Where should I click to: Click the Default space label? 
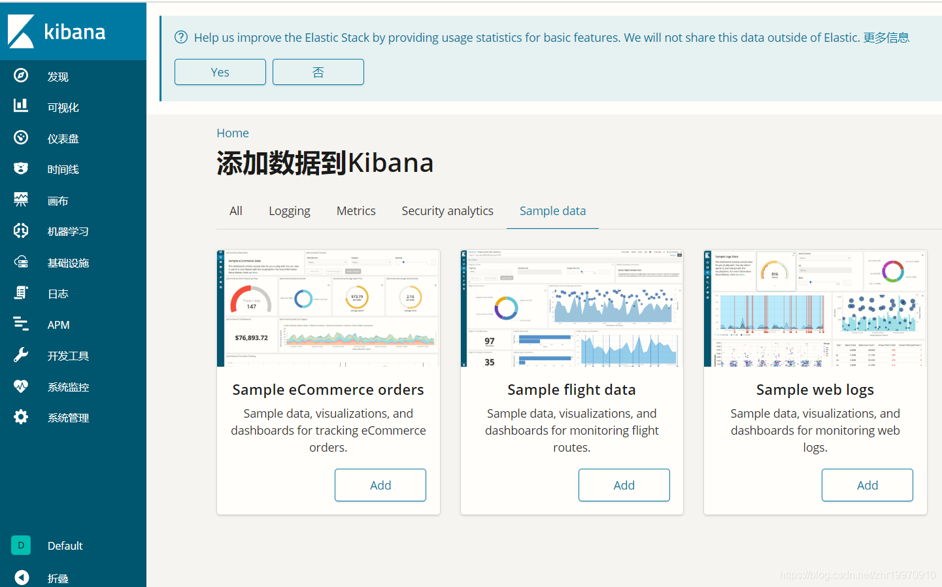click(x=65, y=546)
